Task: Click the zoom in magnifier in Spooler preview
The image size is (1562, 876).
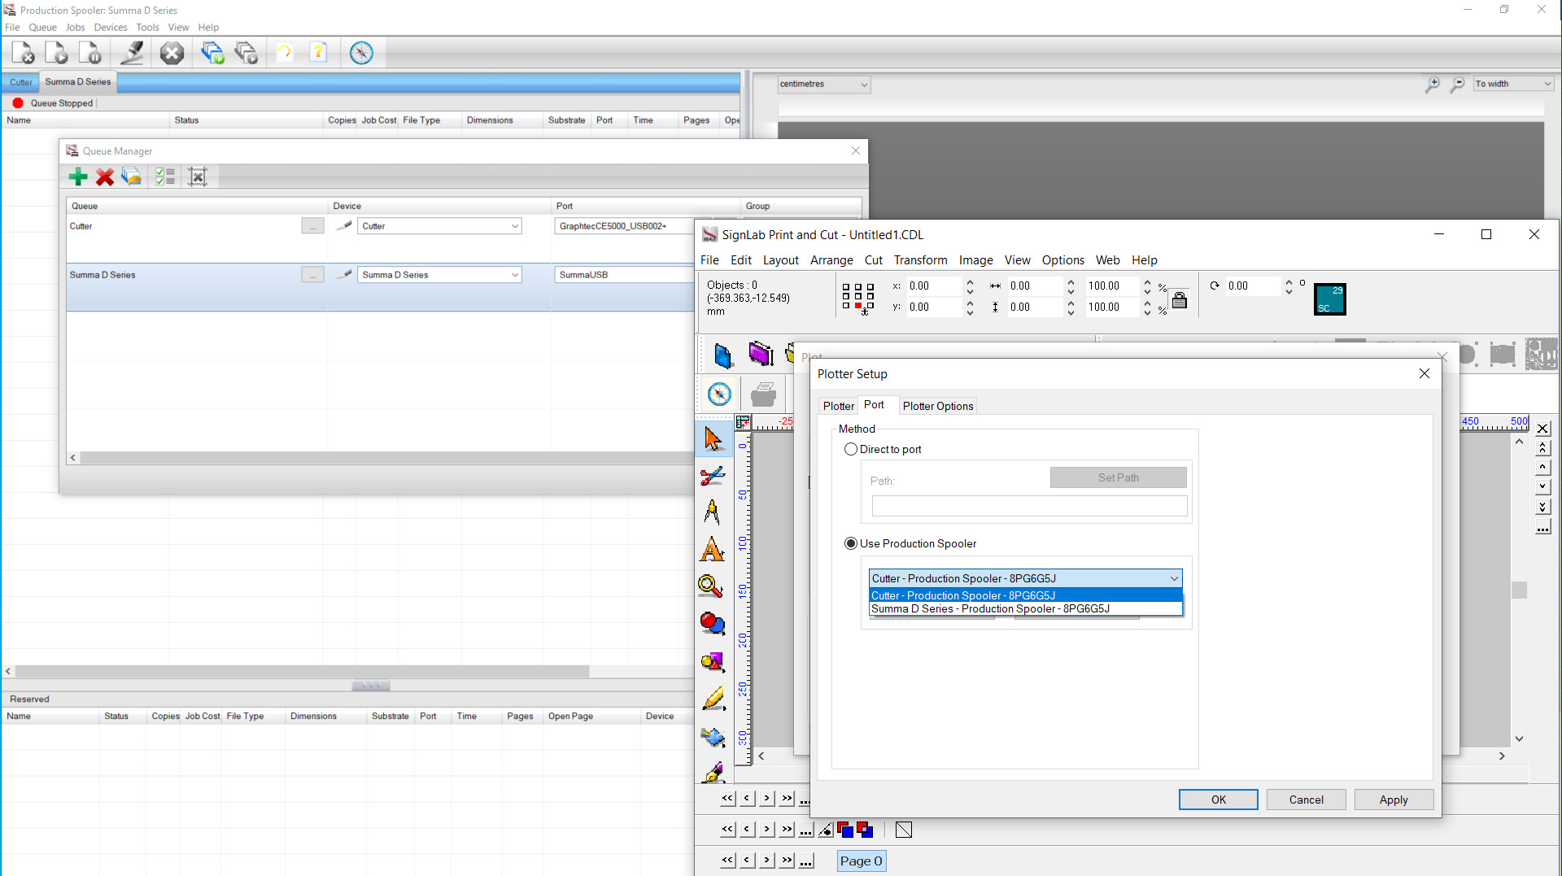Action: 1433,85
